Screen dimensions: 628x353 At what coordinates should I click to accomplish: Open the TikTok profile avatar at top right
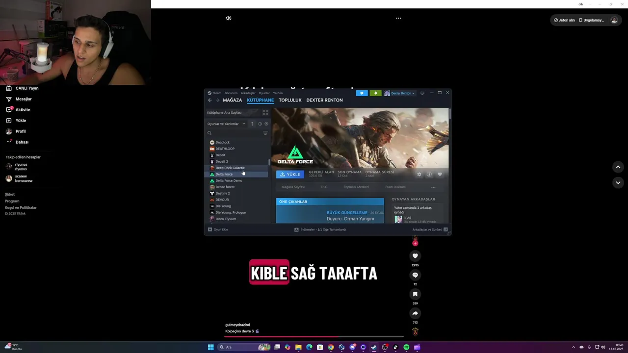[x=614, y=20]
